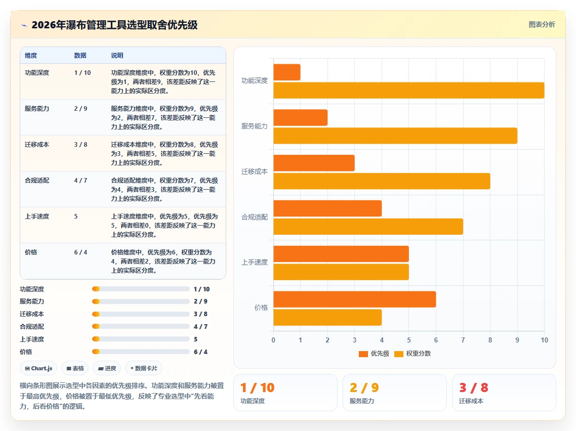Screen dimensions: 576x431
Task: Open the 3 / 8 迁移成本 data card
Action: 504,393
